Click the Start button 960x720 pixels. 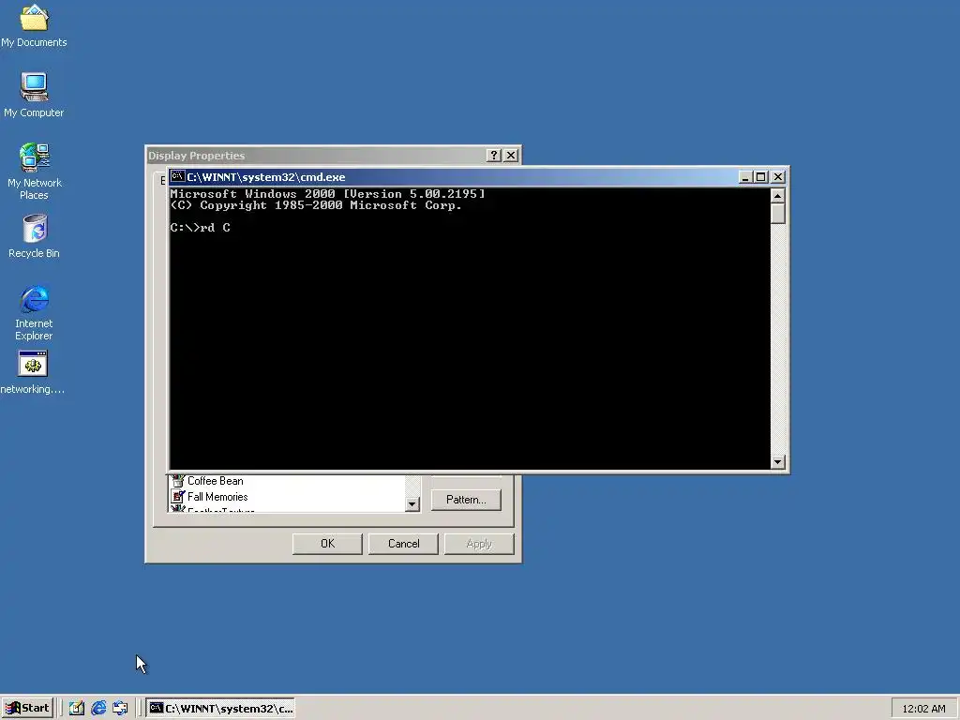tap(27, 709)
